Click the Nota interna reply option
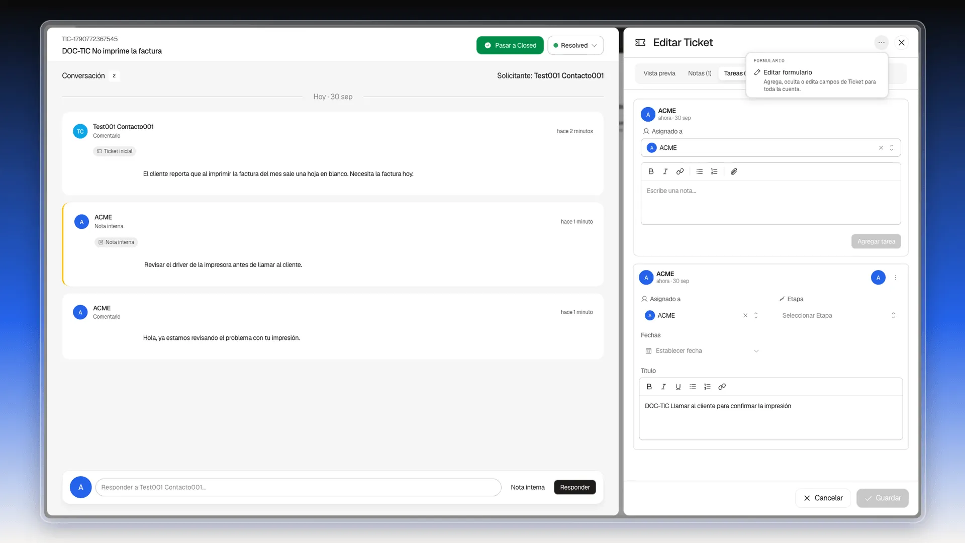 coord(528,487)
